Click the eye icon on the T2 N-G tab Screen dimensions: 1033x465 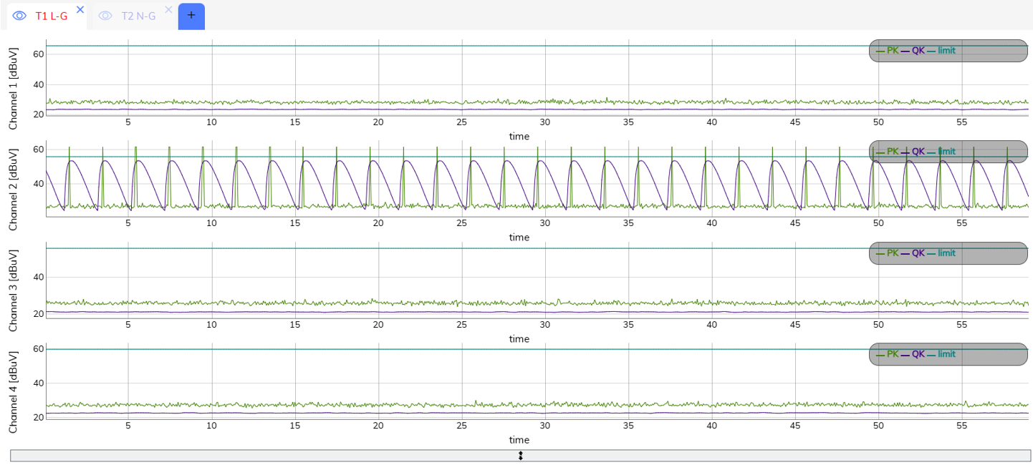click(106, 15)
